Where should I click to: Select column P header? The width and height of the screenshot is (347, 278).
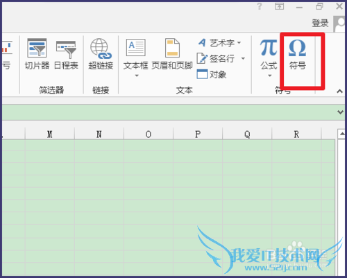coord(198,134)
